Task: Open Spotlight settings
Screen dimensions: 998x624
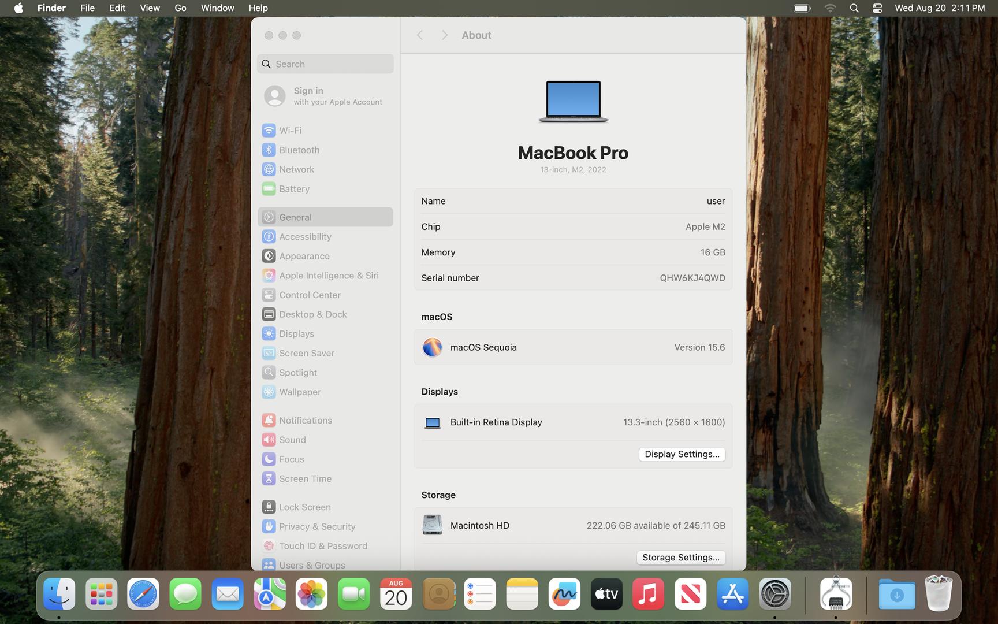Action: 325,373
